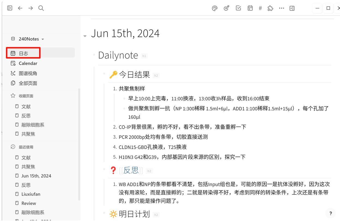Click the PCR 2000bp list item
340x221 pixels.
[163, 137]
